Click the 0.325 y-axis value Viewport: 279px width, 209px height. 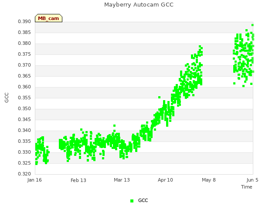tap(24, 163)
